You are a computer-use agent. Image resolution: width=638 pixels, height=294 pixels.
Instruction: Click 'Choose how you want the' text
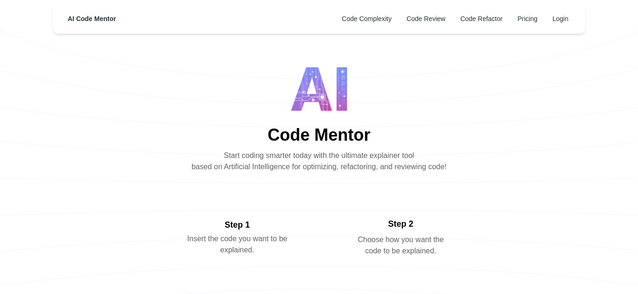(x=401, y=240)
